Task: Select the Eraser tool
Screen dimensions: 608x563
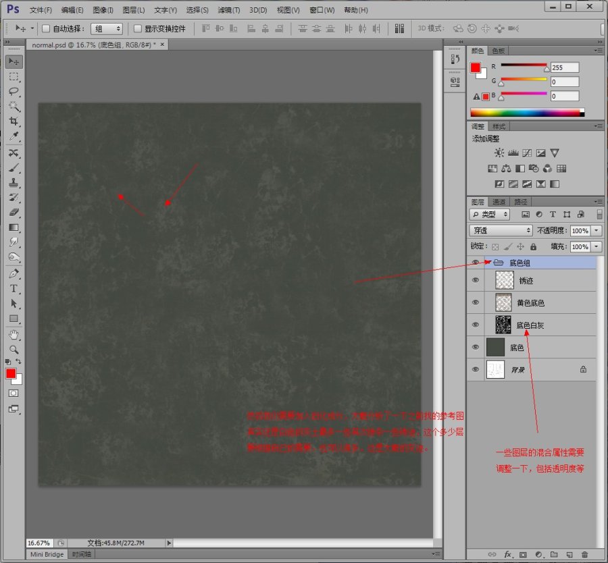Action: [x=14, y=213]
